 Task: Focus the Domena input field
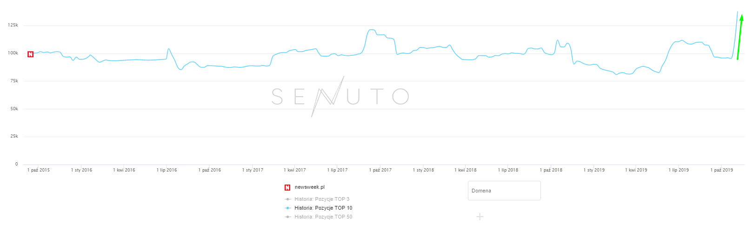tap(504, 191)
